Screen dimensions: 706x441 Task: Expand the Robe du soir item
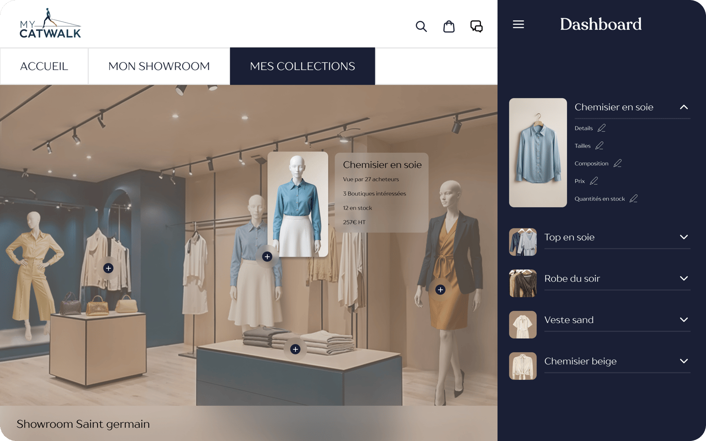coord(684,278)
